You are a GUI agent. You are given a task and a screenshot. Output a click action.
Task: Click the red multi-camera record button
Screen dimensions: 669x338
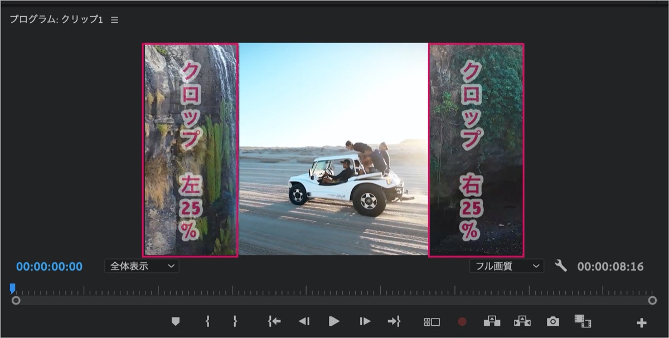click(462, 322)
